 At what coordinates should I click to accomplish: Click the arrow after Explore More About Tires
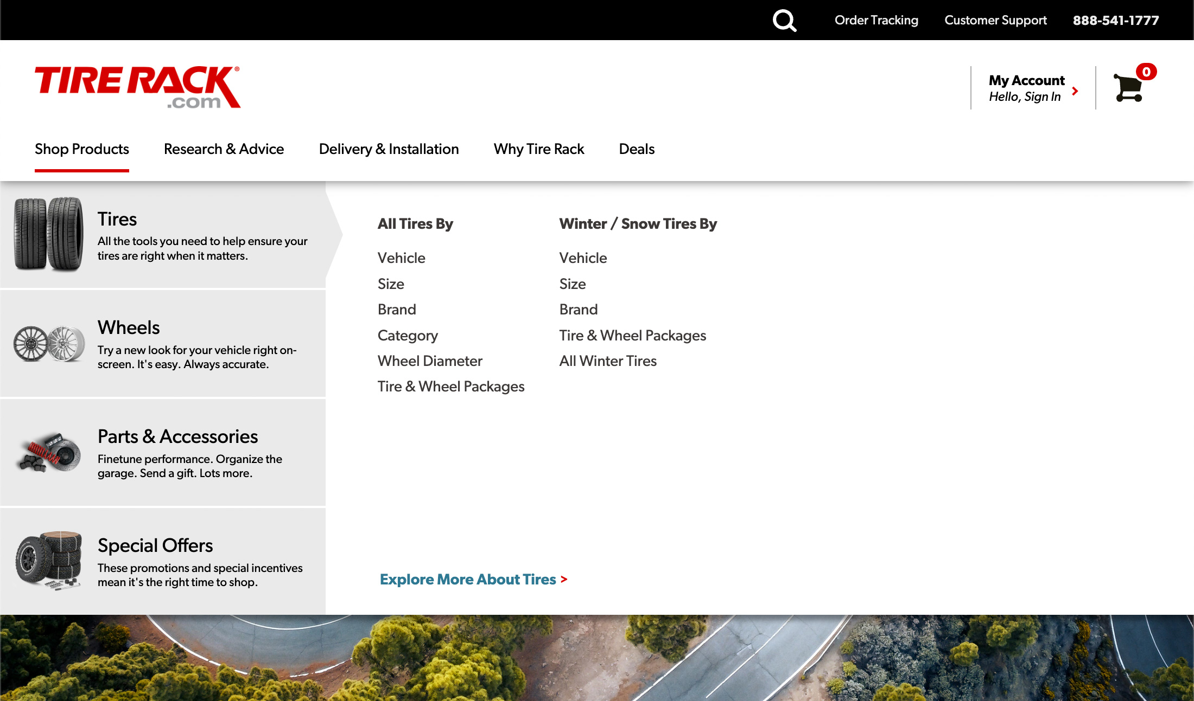pyautogui.click(x=564, y=580)
